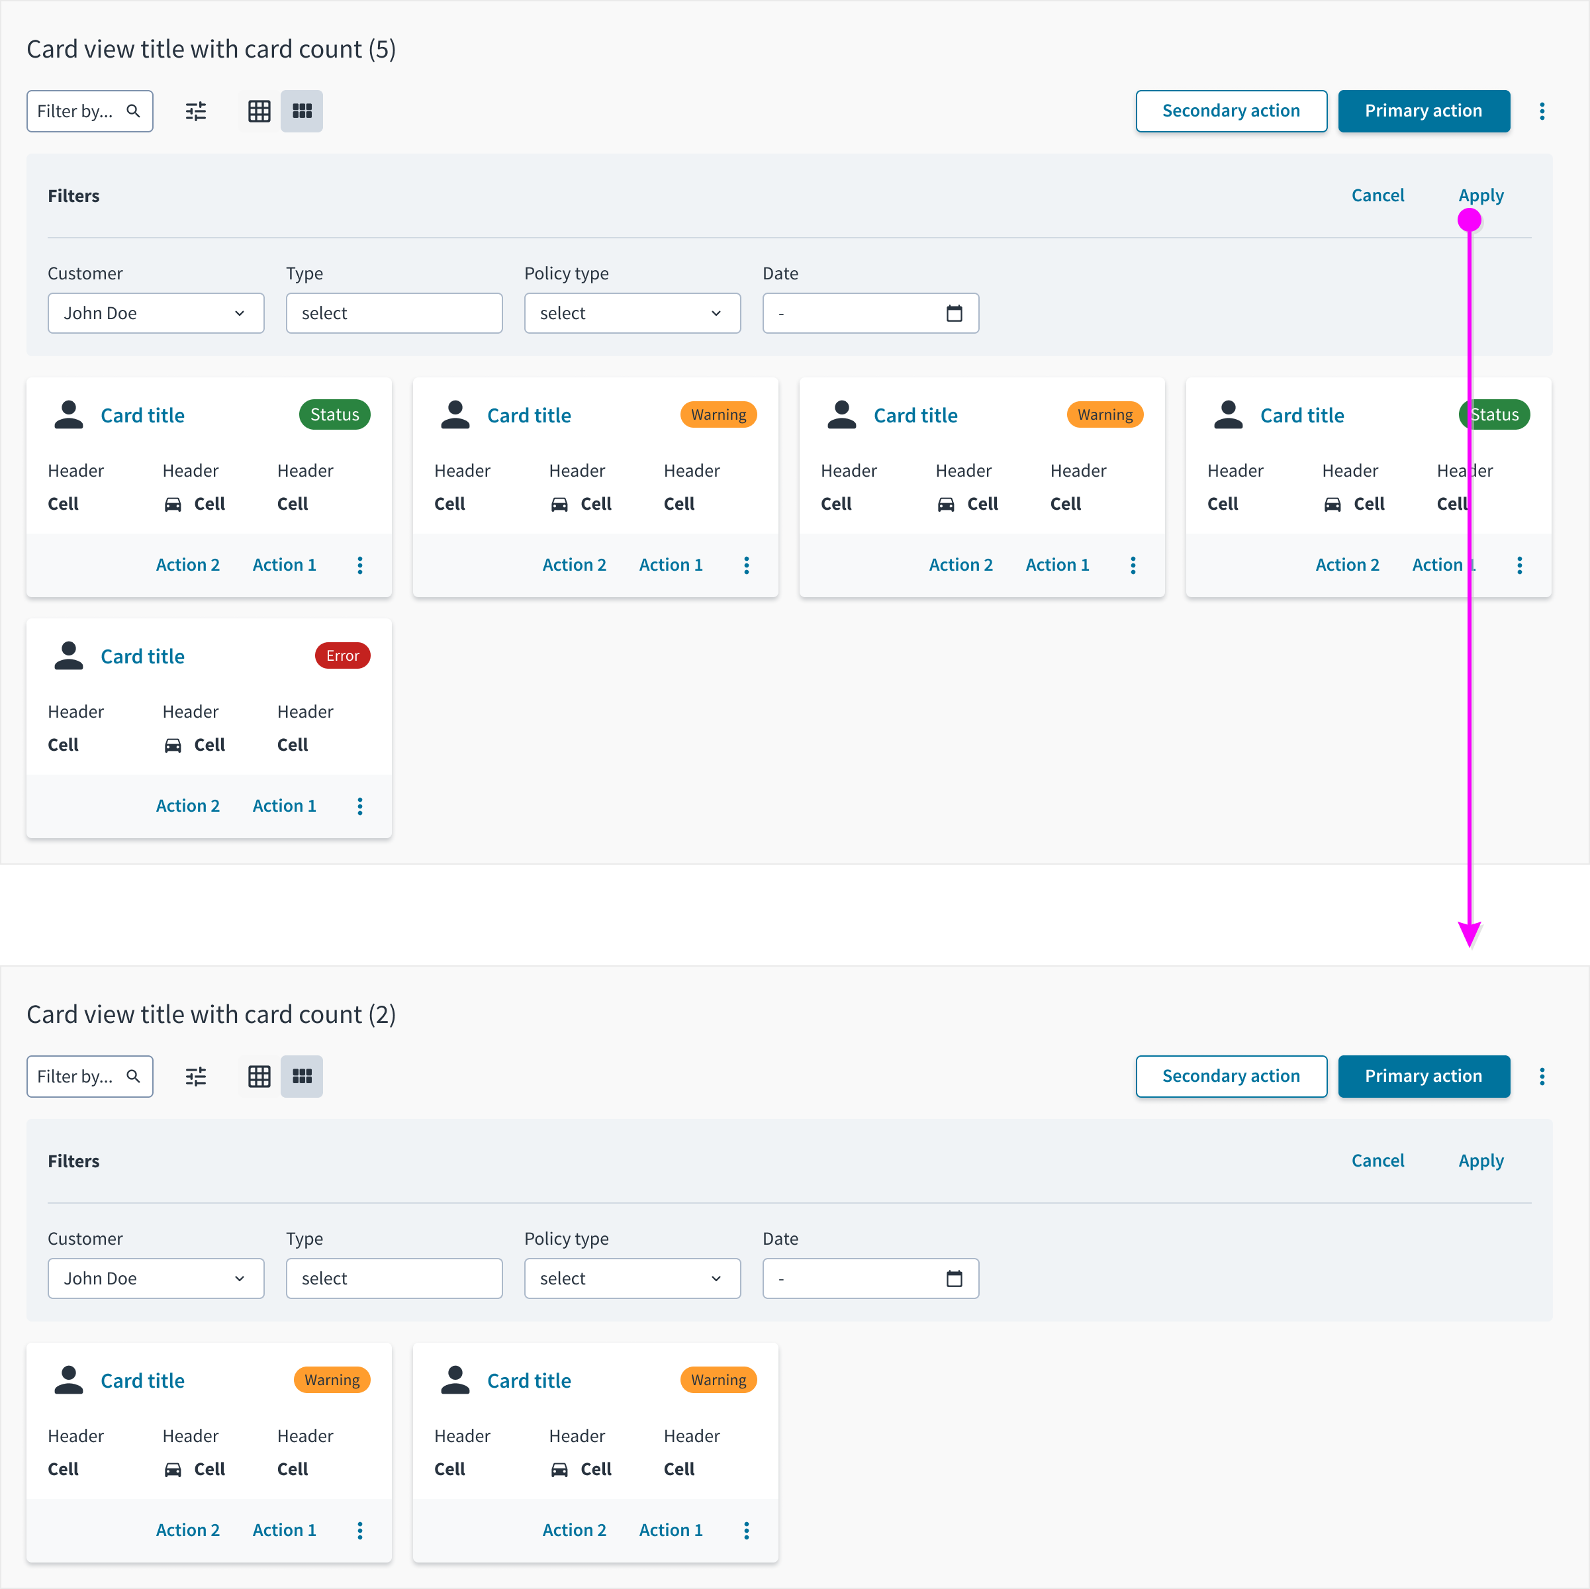This screenshot has height=1589, width=1590.
Task: Click calendar icon in count (5) Date field
Action: coord(954,313)
